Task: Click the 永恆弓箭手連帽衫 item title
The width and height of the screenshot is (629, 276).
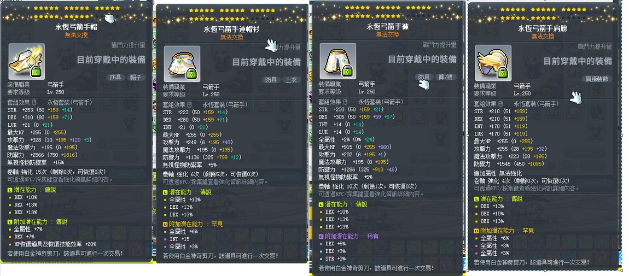Action: 232,30
